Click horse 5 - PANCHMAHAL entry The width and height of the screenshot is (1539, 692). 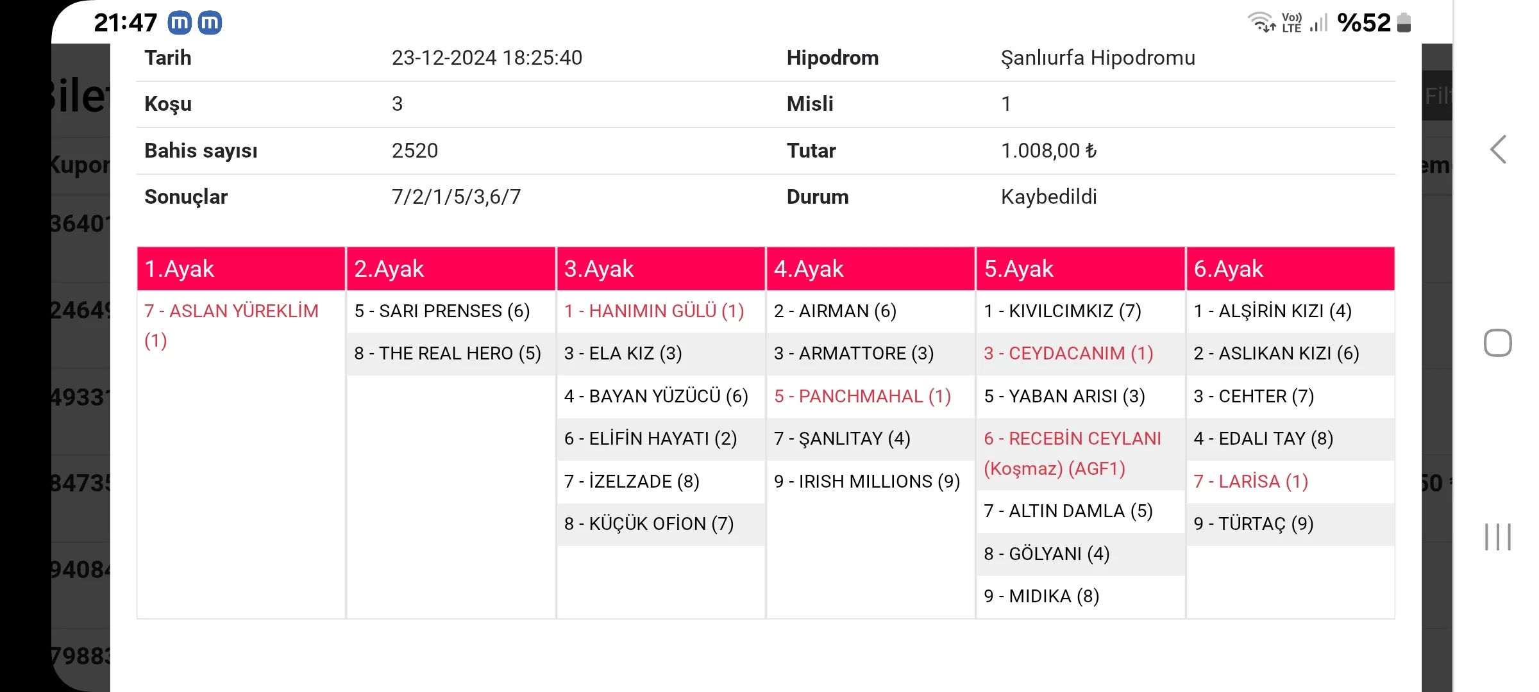(862, 397)
